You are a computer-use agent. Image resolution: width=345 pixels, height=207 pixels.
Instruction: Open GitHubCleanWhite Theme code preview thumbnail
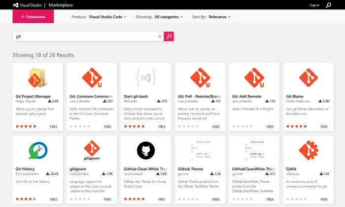tap(254, 150)
